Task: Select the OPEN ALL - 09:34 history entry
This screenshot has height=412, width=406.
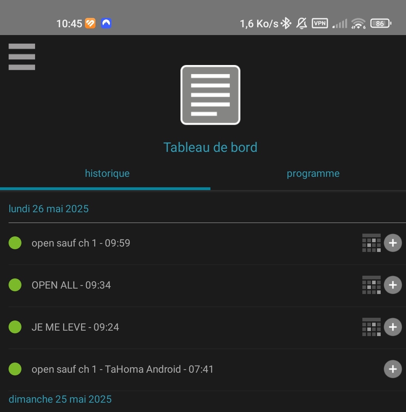Action: [71, 285]
